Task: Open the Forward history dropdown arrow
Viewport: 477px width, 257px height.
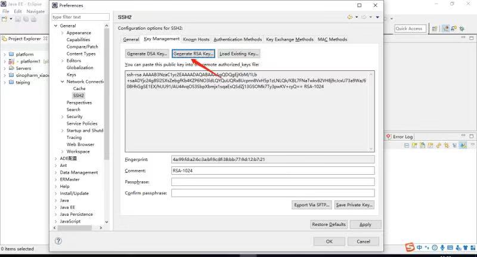Action: click(370, 17)
